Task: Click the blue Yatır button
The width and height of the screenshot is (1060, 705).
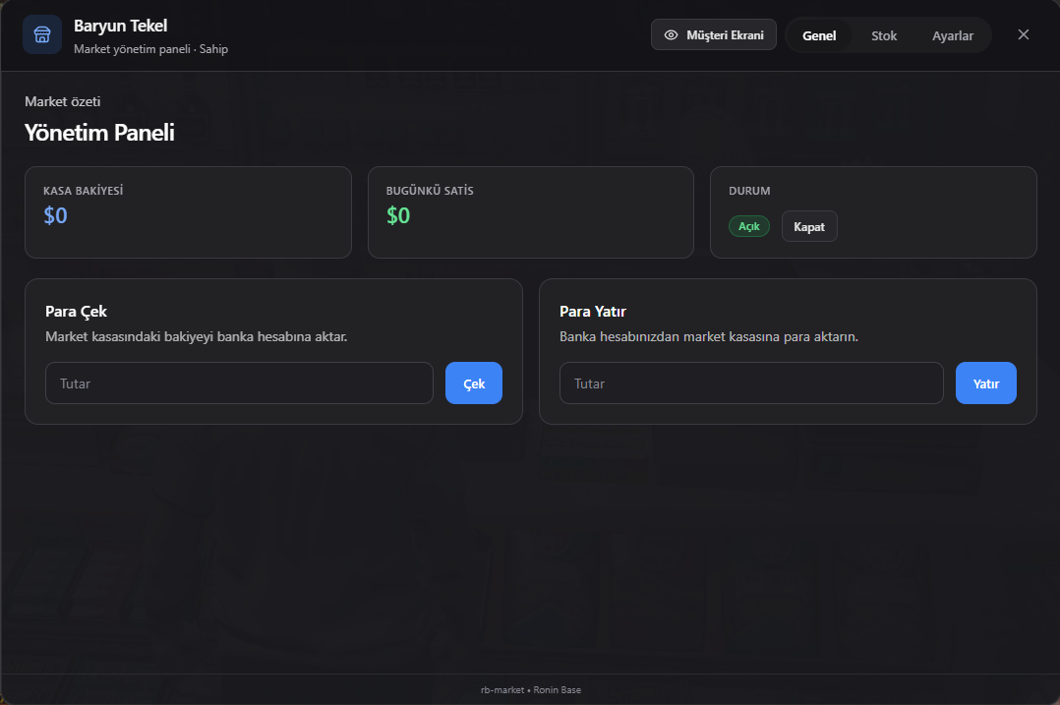Action: [x=985, y=383]
